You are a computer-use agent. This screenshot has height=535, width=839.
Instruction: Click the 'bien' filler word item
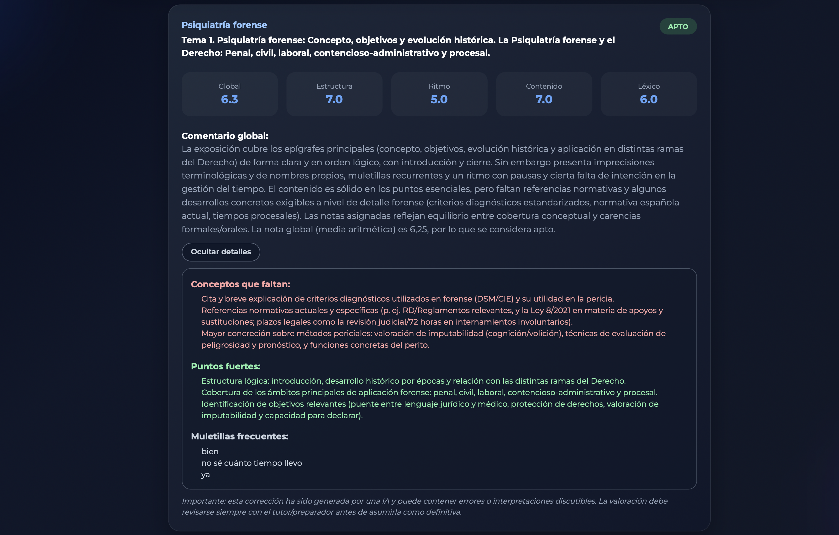(x=210, y=452)
